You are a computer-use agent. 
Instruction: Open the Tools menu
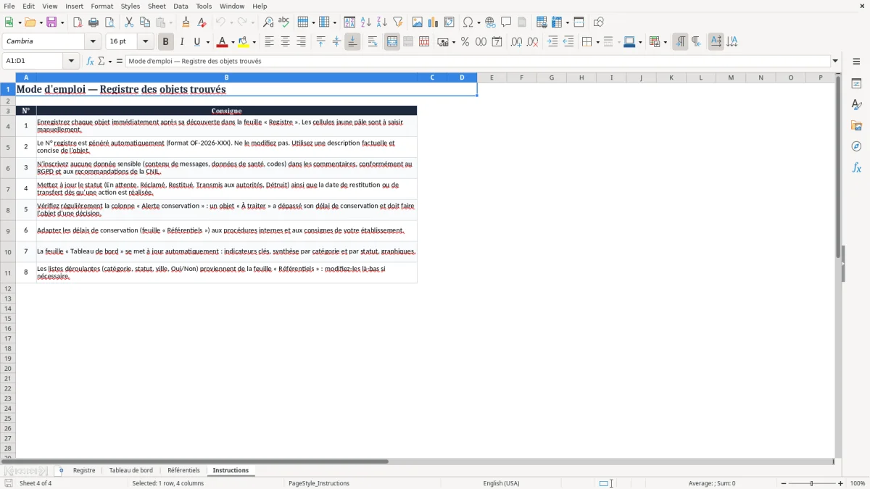click(x=204, y=6)
